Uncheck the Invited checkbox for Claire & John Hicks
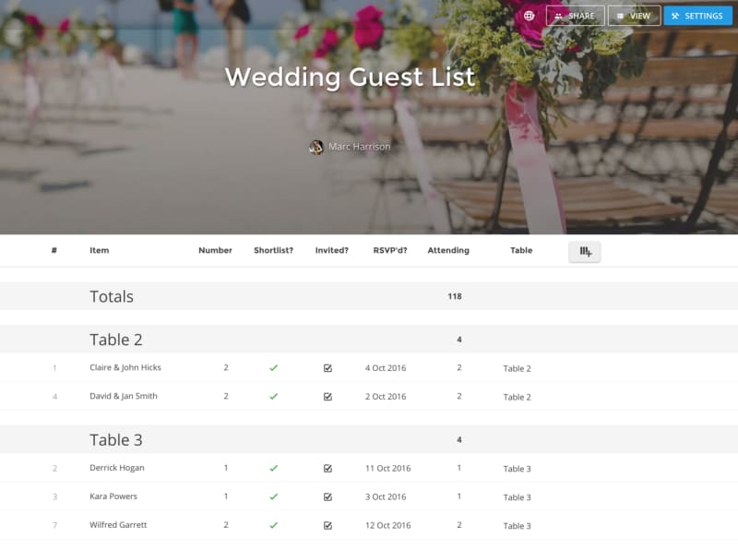 coord(327,368)
